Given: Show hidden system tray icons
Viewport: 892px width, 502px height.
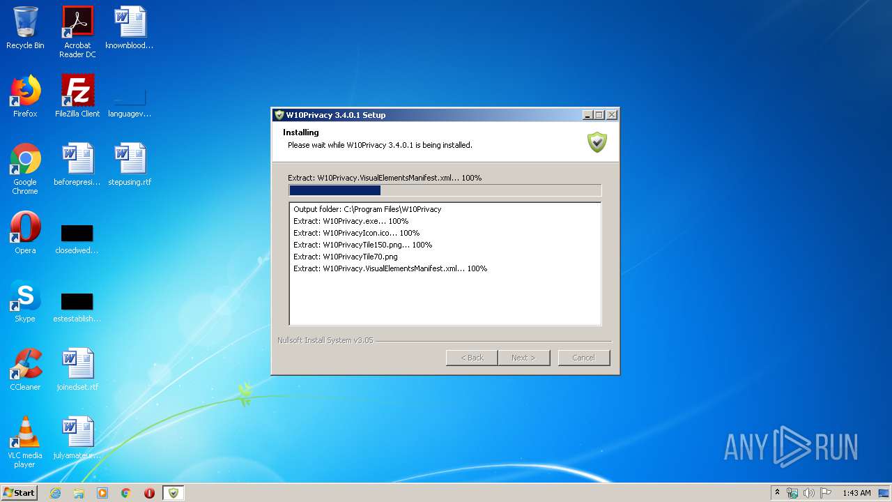Looking at the screenshot, I should (x=777, y=492).
